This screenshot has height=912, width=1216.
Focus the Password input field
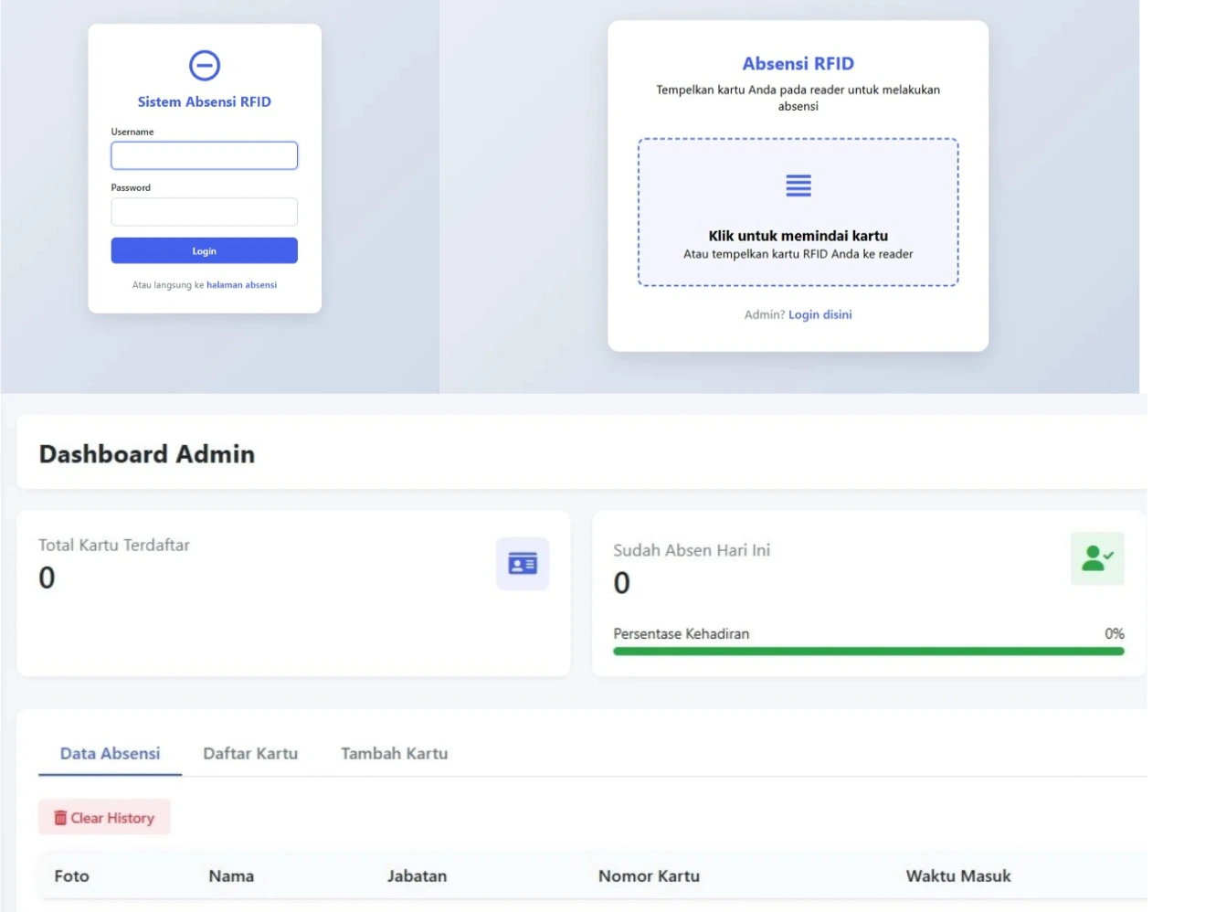205,212
